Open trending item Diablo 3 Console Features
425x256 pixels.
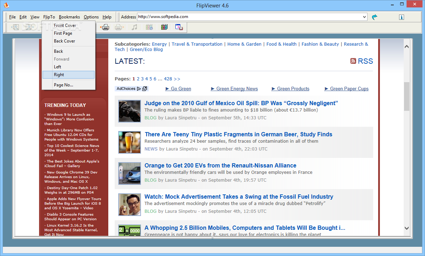click(70, 217)
